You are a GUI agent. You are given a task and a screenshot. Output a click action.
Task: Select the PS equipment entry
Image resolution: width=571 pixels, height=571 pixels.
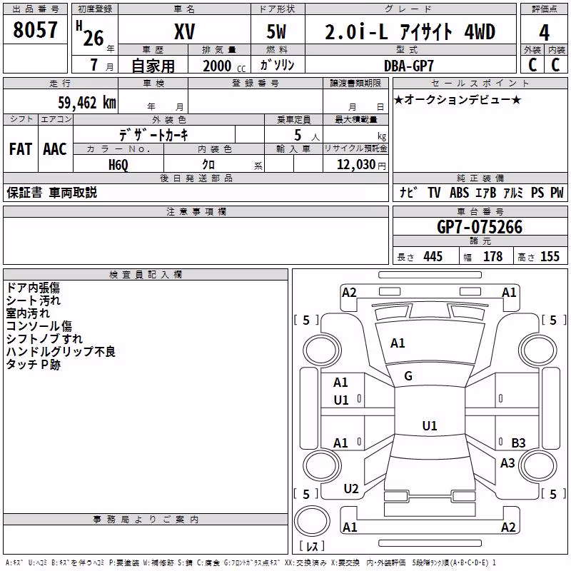537,192
